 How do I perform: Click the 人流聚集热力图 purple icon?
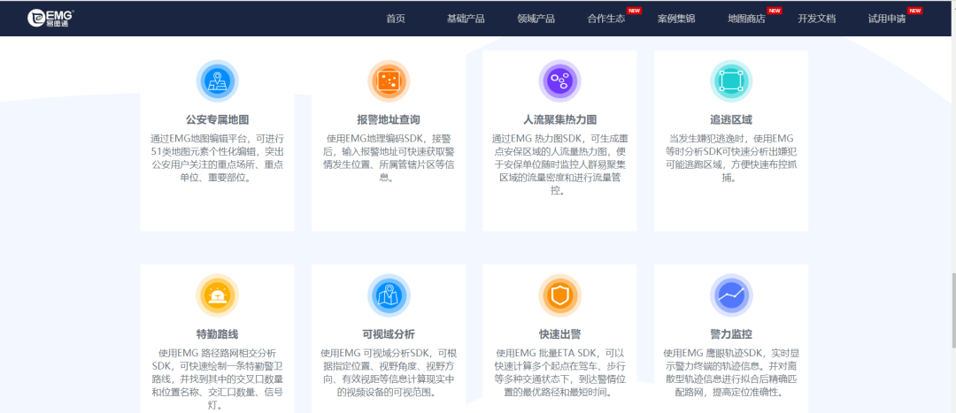(559, 81)
